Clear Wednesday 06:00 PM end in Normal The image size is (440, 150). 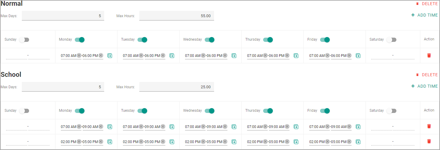225,55
